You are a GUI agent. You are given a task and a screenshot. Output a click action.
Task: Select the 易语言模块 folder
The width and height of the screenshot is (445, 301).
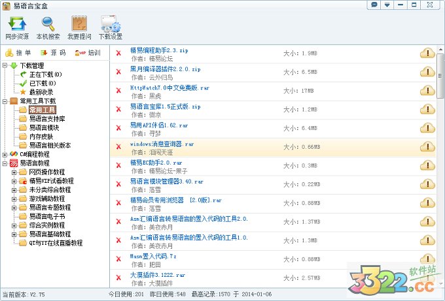(39, 127)
